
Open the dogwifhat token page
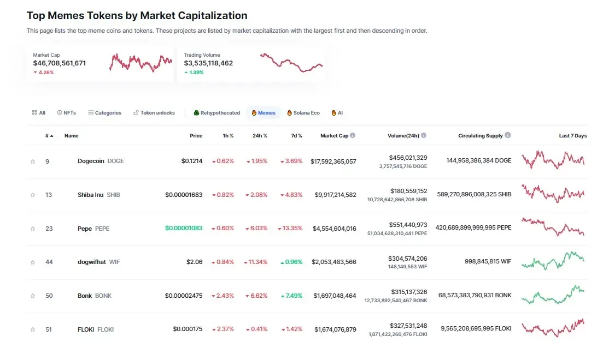(92, 262)
